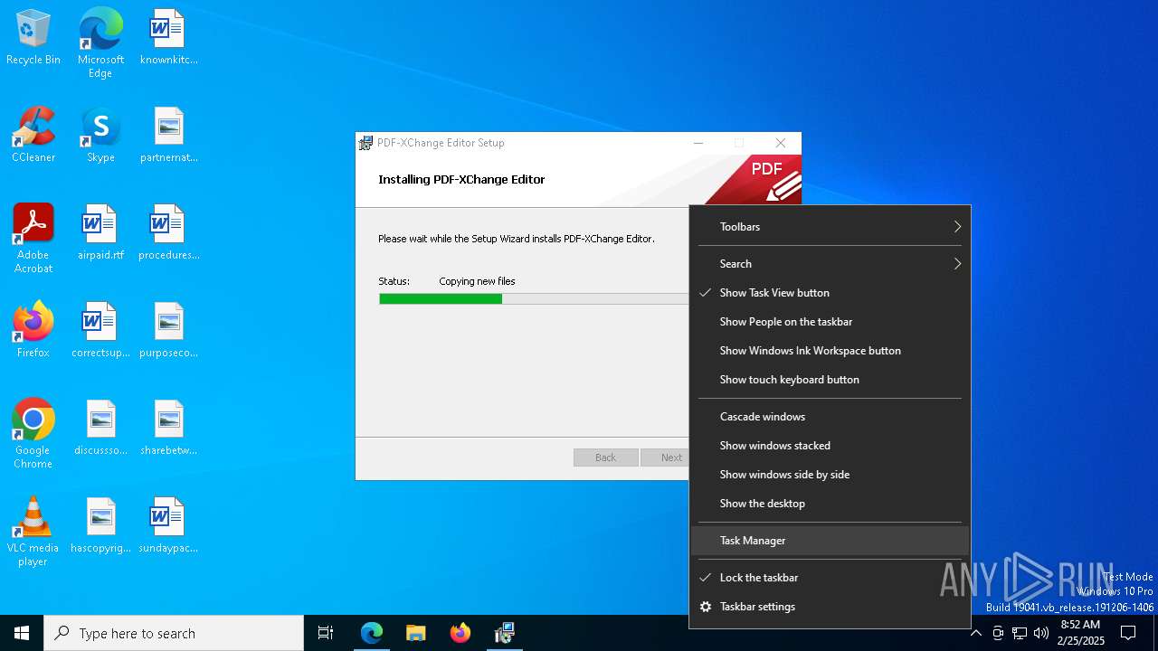Click the Task View taskbar button
The width and height of the screenshot is (1158, 651).
click(326, 633)
